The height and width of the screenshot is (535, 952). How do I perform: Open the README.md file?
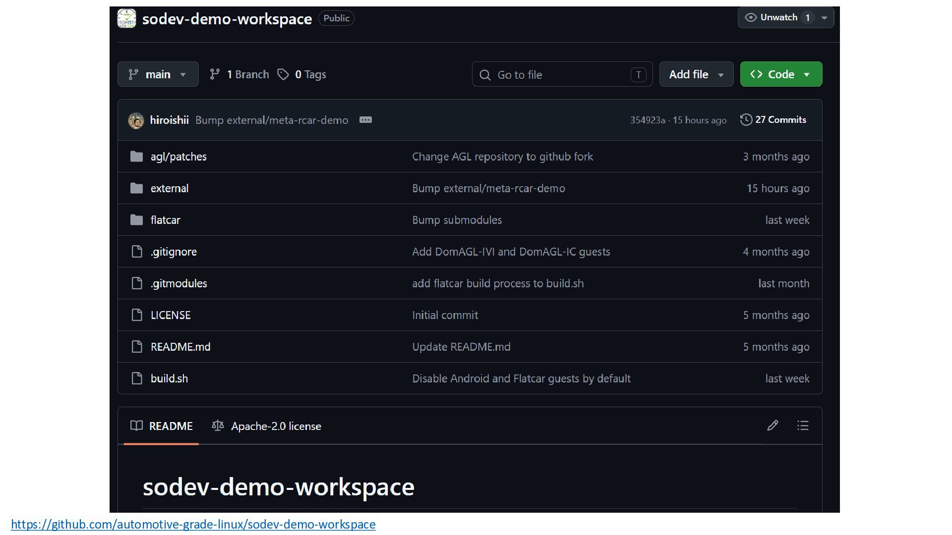tap(180, 347)
